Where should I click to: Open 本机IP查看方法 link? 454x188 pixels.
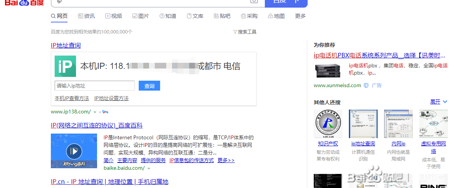coord(72,99)
